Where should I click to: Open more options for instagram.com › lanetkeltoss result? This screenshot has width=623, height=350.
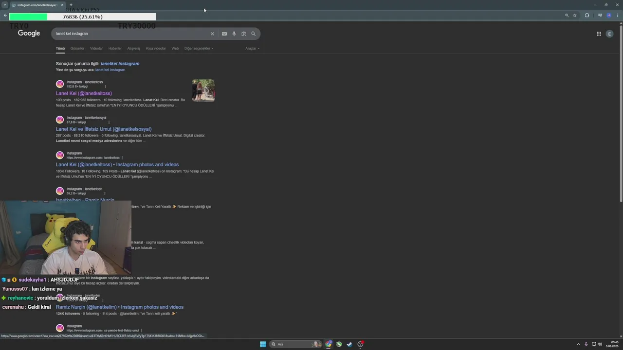122,158
